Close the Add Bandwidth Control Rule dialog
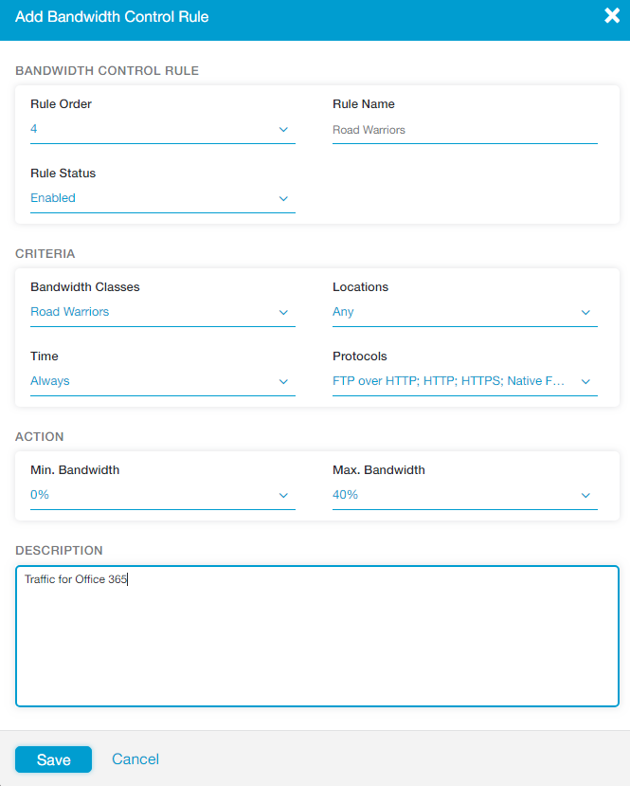This screenshot has width=630, height=786. click(x=612, y=16)
